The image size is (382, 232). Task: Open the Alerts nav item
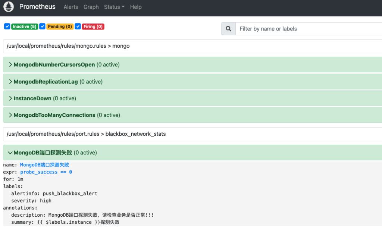pyautogui.click(x=71, y=7)
